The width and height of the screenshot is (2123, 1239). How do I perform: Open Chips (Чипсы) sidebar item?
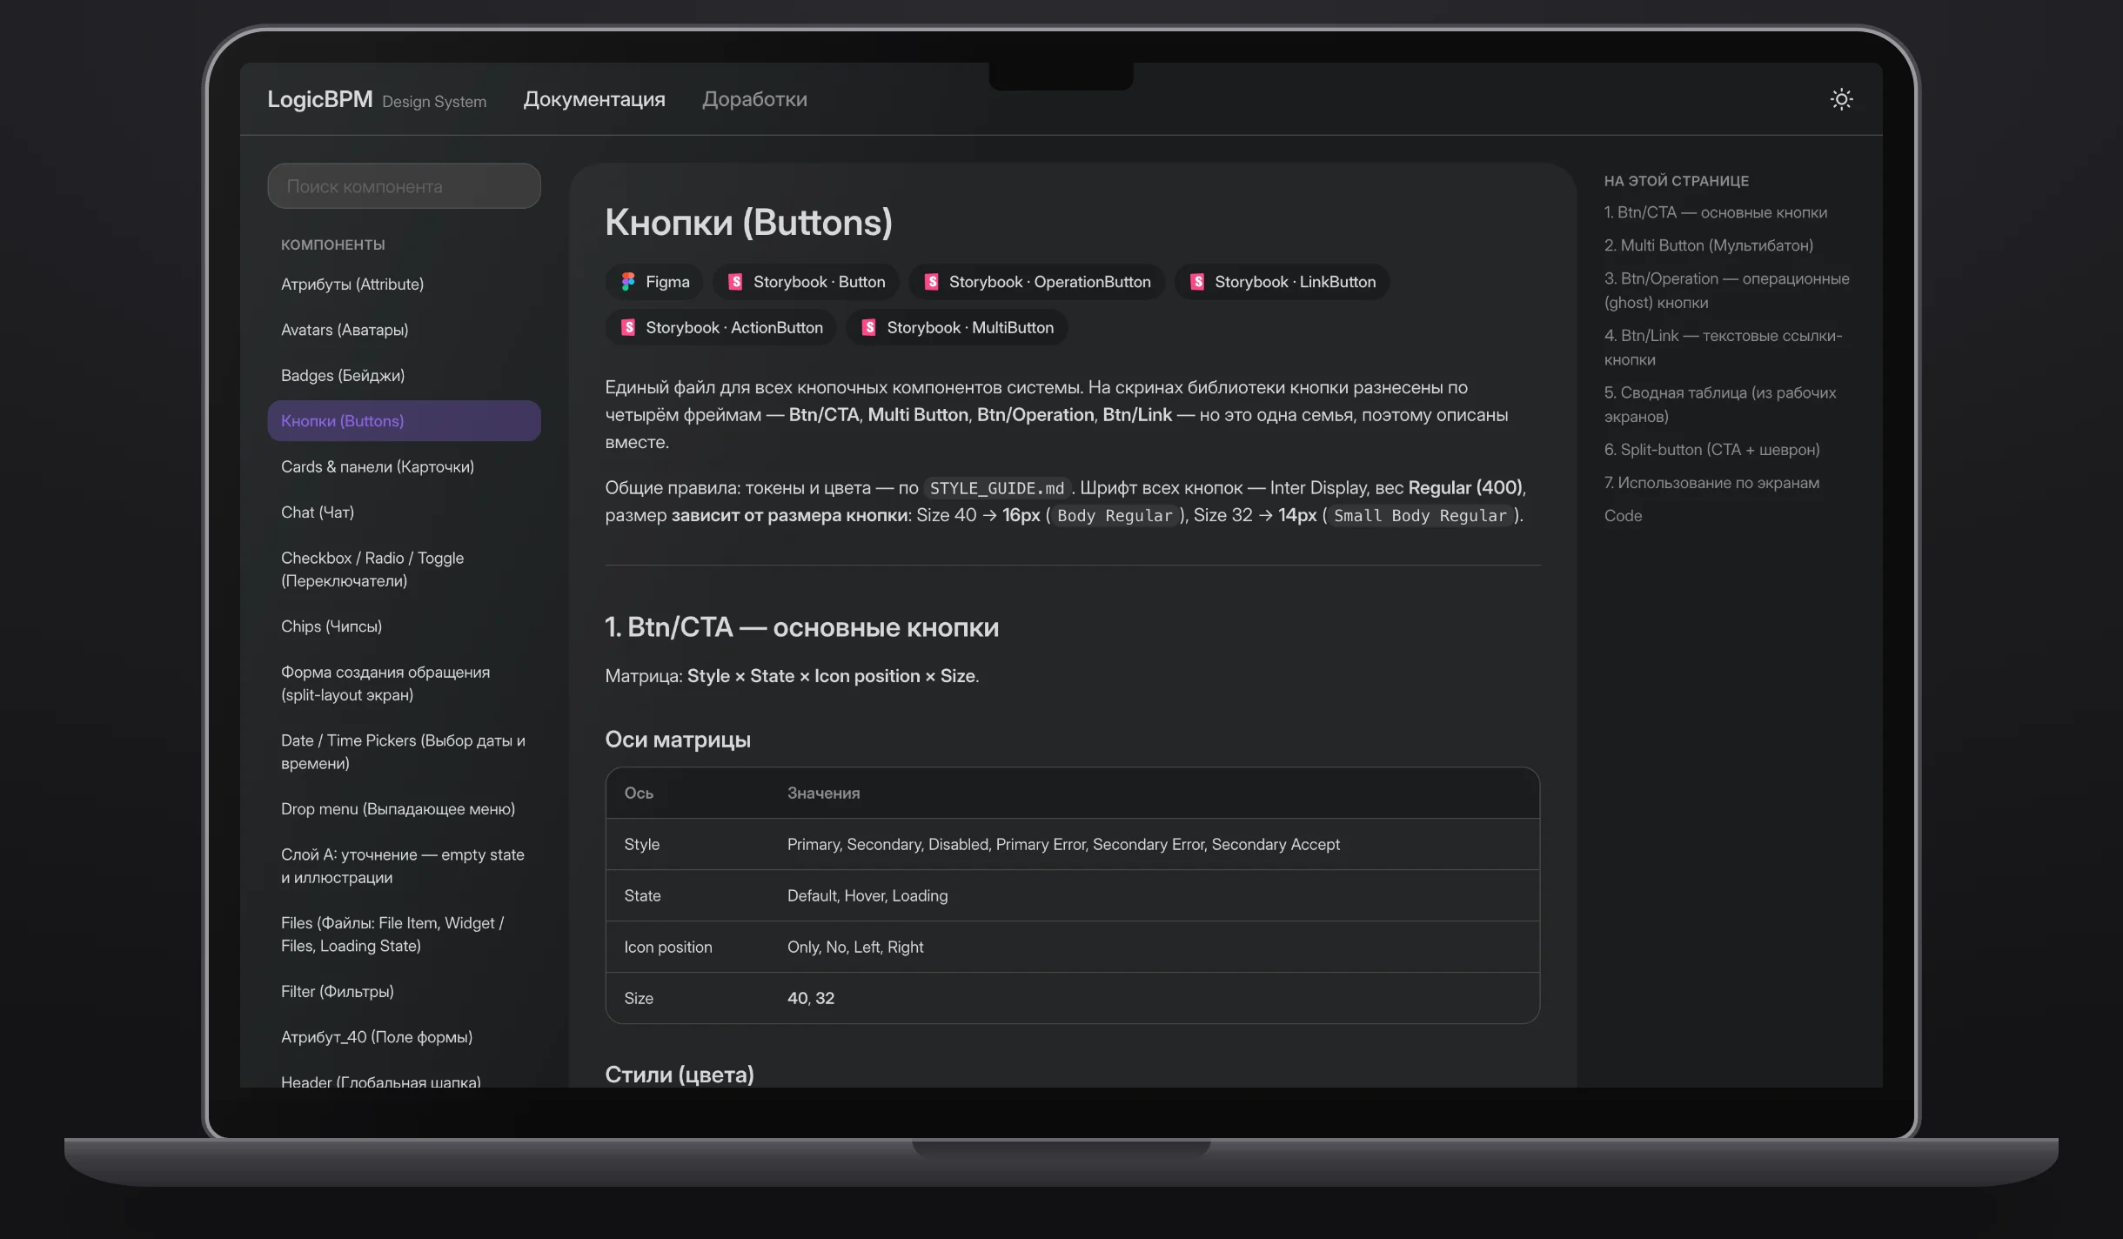click(x=404, y=626)
